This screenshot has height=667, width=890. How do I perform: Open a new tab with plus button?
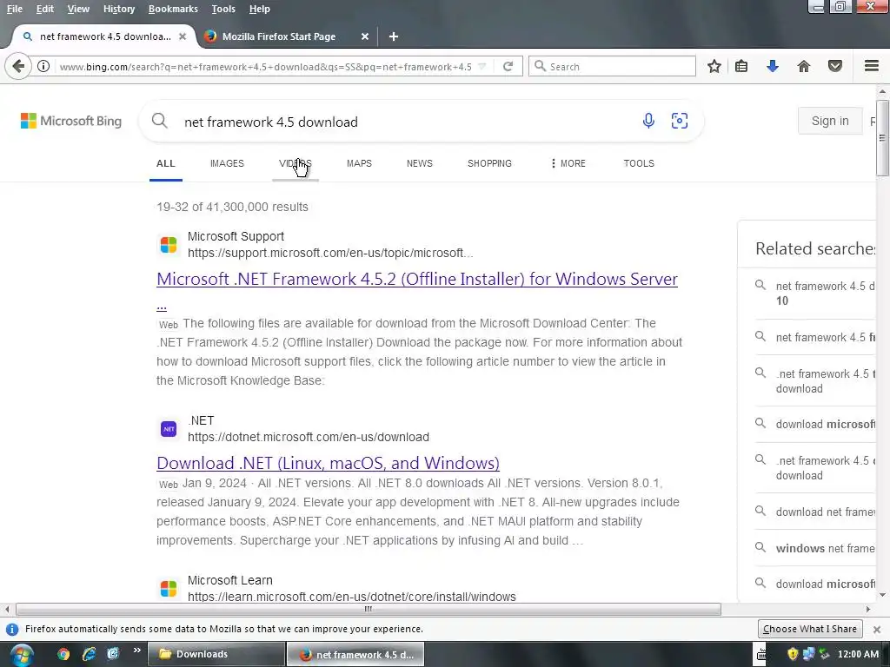click(394, 36)
